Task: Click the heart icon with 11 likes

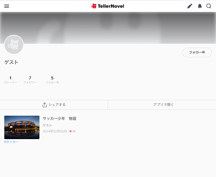Action: (73, 131)
